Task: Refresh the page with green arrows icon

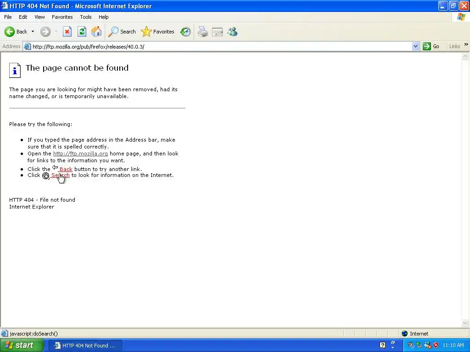Action: (x=82, y=32)
